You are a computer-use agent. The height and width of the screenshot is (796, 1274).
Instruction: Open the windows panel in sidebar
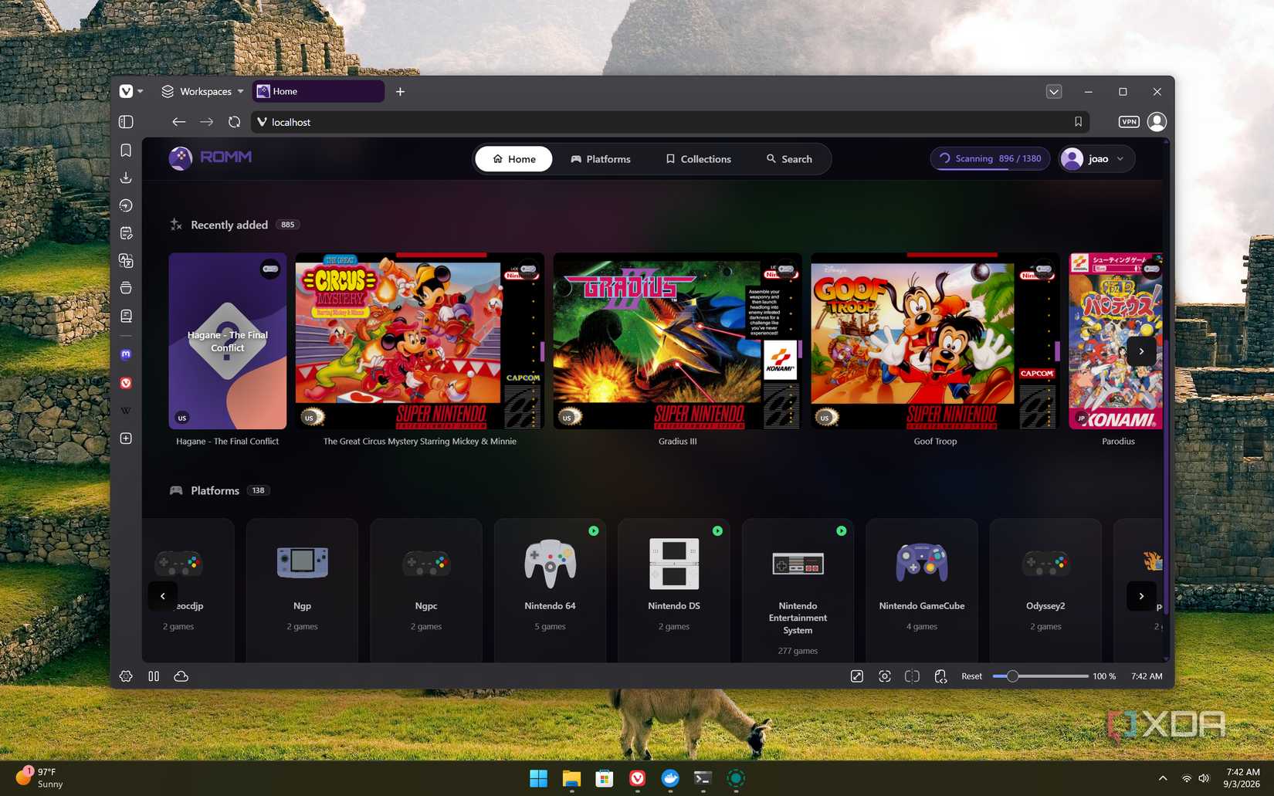click(126, 288)
